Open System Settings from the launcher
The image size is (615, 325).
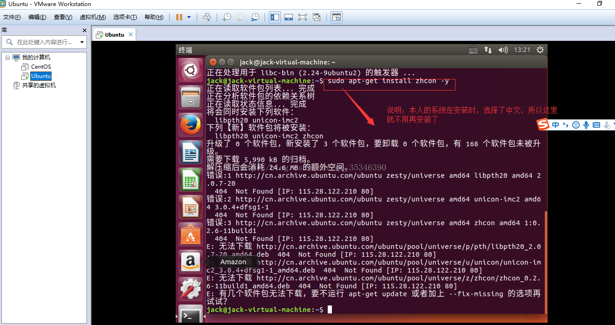pos(191,289)
